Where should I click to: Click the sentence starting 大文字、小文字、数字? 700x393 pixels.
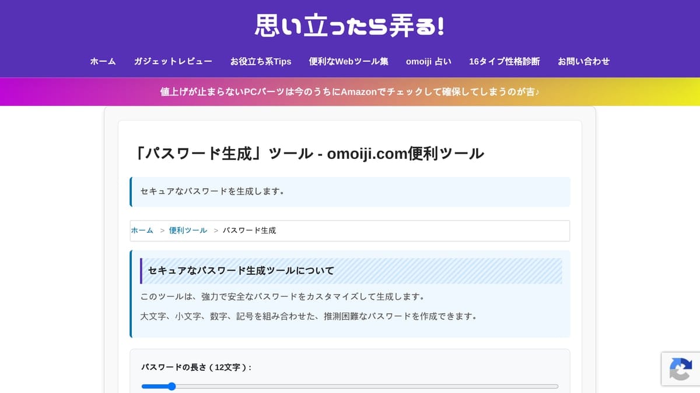click(x=311, y=317)
